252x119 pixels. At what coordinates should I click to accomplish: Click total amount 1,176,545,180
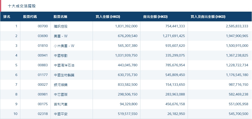(237, 75)
